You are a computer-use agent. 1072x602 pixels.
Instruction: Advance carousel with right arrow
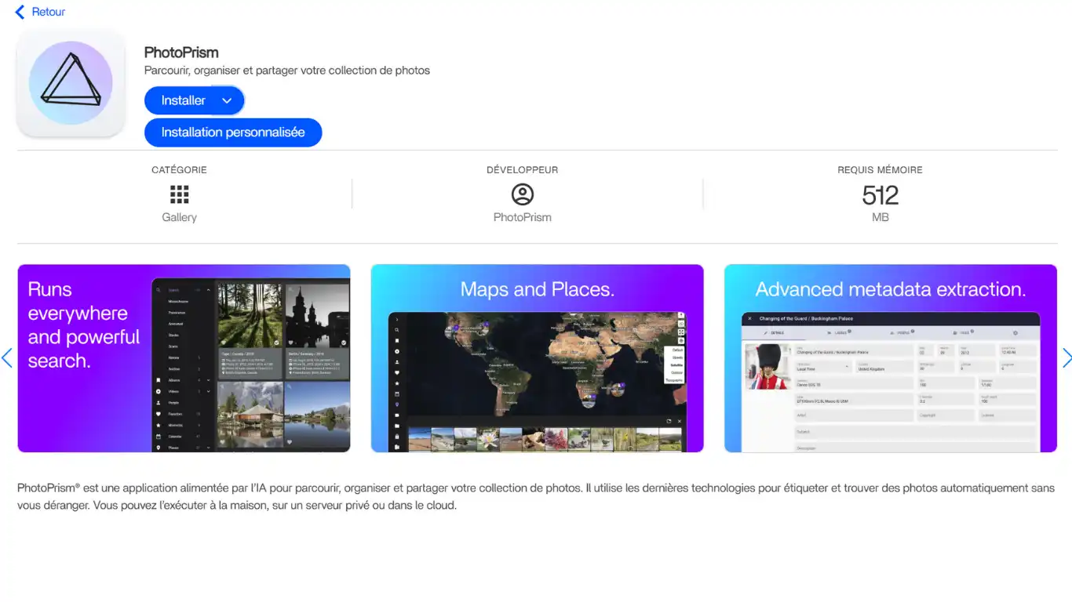(1066, 358)
